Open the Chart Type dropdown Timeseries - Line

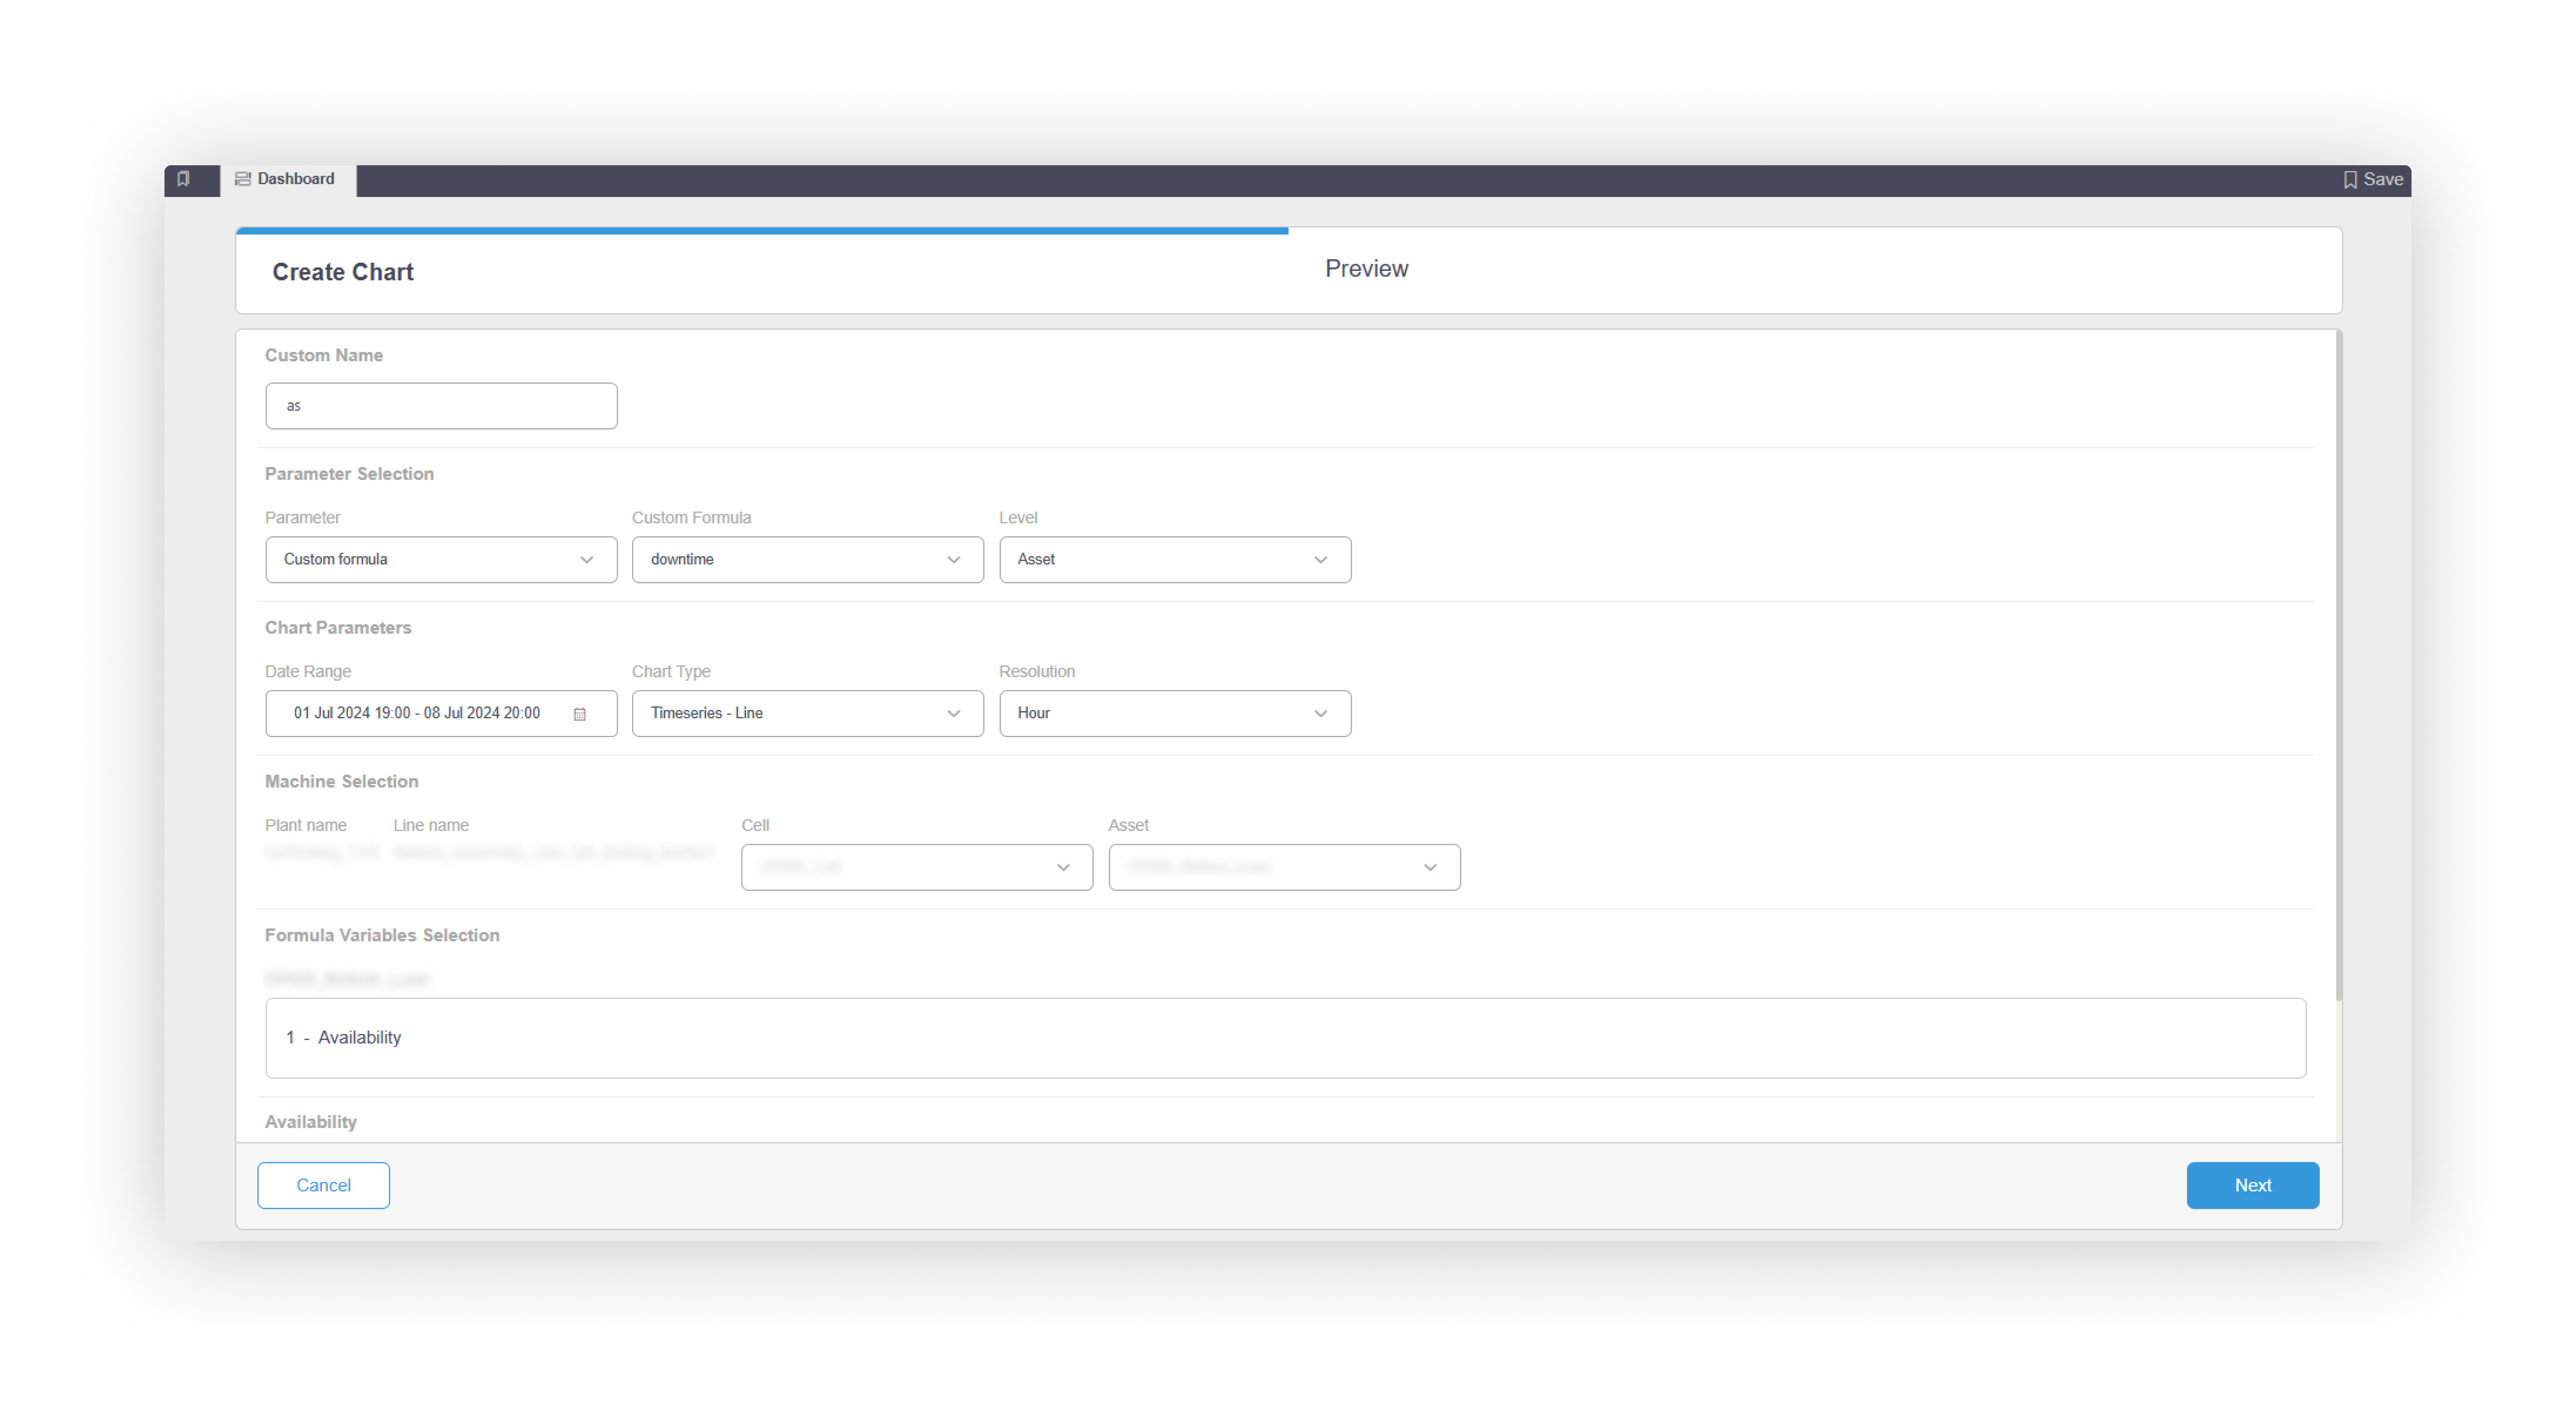click(808, 714)
